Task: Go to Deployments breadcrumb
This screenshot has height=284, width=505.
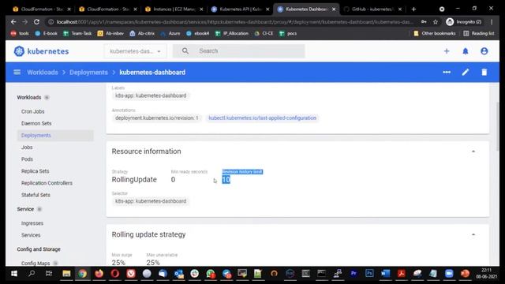Action: (88, 72)
